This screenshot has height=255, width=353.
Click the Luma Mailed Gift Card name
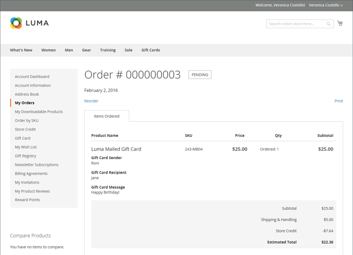click(116, 149)
